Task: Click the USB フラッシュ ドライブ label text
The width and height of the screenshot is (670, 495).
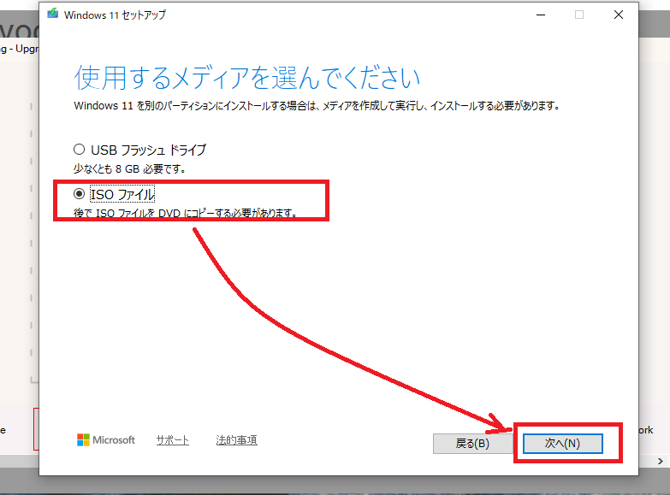Action: 148,150
